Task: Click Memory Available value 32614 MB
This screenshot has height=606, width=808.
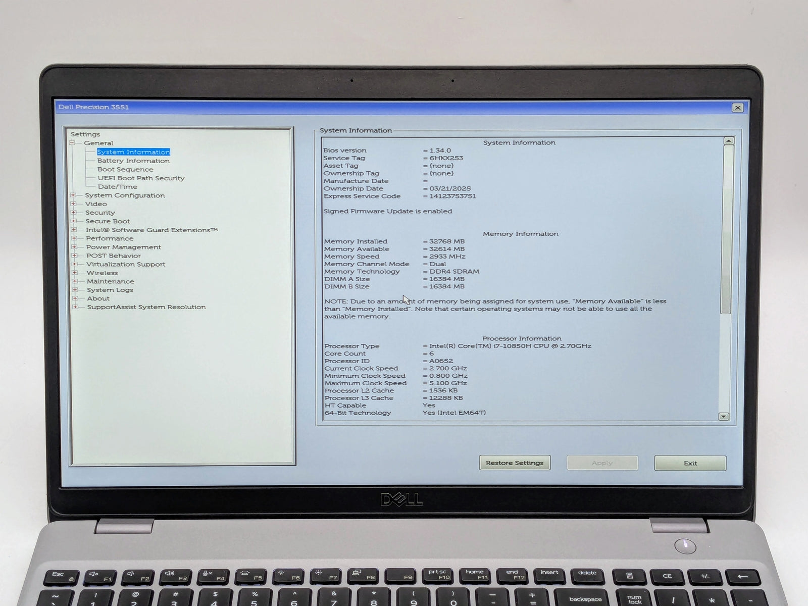Action: click(x=447, y=249)
